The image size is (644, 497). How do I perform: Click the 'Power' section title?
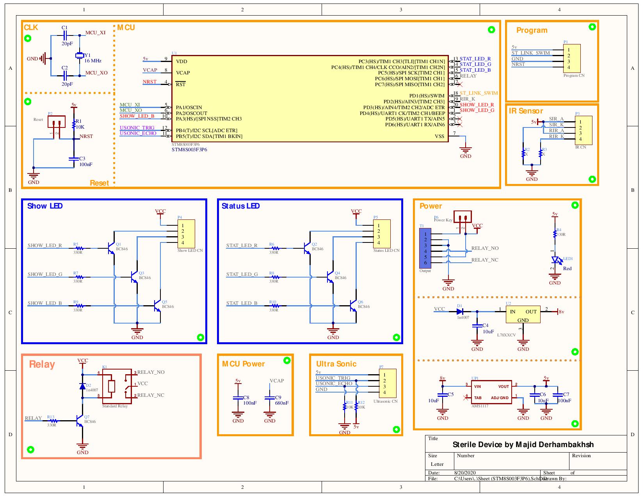431,206
